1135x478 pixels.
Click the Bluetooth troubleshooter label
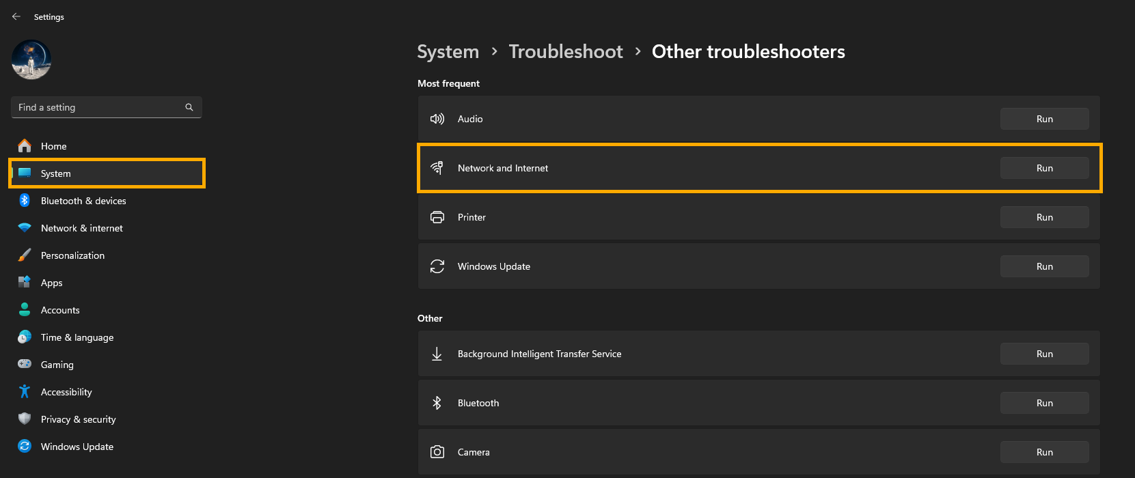pyautogui.click(x=478, y=403)
